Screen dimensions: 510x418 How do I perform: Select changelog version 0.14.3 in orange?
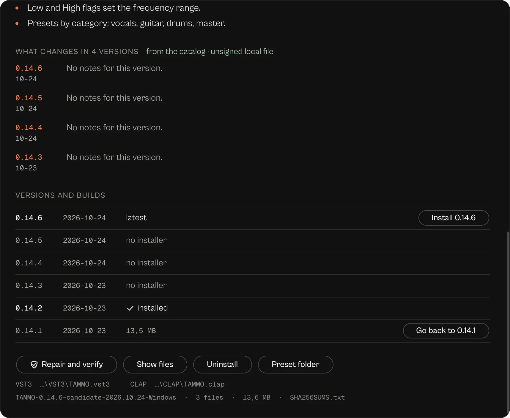coord(29,157)
